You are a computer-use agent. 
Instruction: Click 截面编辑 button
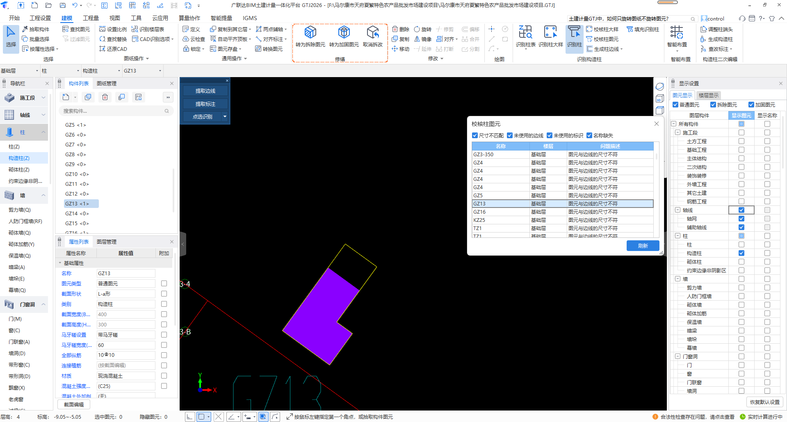pyautogui.click(x=74, y=404)
